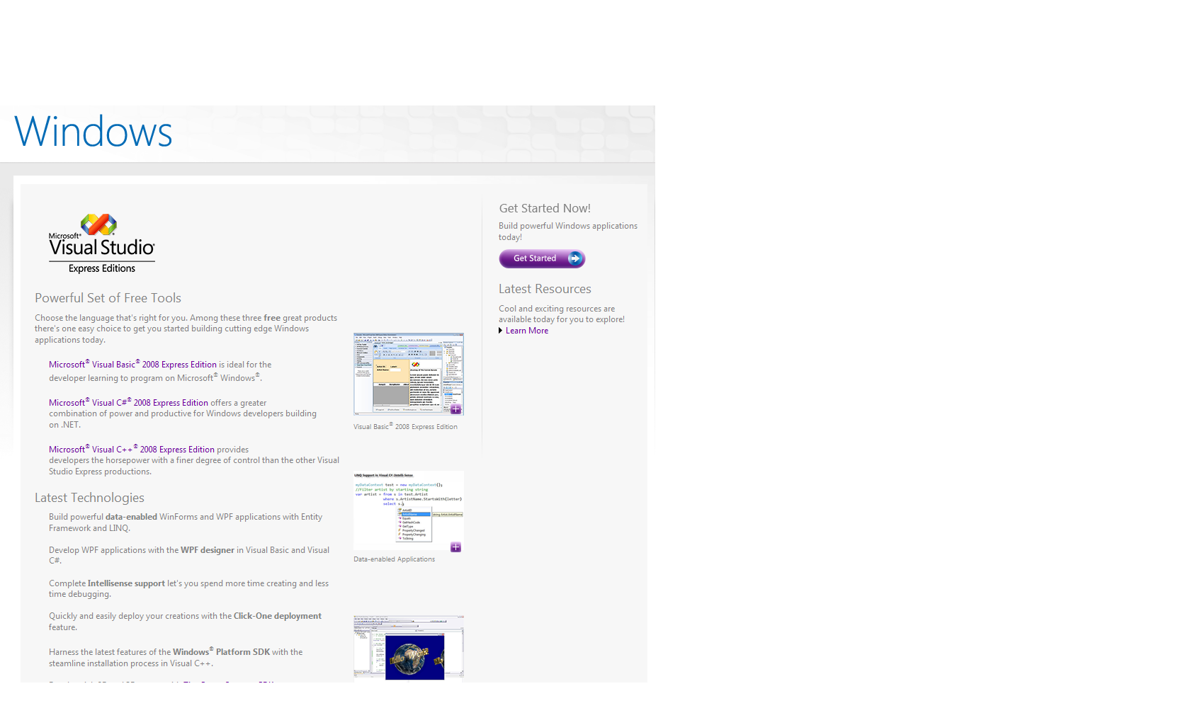
Task: Open Microsoft Visual Basic 2008 Express Edition link
Action: pos(132,365)
